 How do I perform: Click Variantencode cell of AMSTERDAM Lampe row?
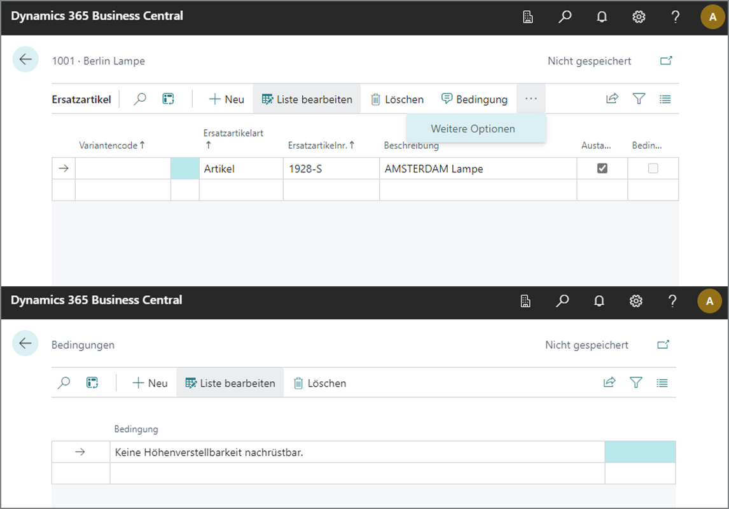(123, 168)
